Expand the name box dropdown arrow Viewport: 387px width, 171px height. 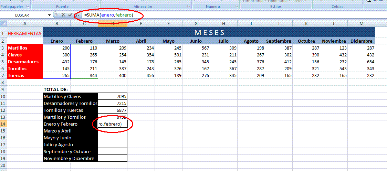point(49,15)
